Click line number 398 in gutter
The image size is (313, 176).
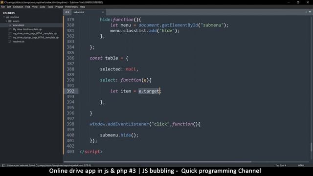point(70,124)
